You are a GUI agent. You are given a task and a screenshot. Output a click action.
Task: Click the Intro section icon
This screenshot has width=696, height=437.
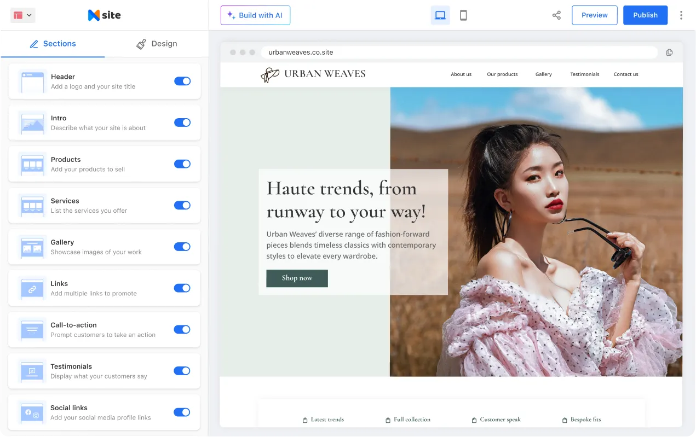32,123
